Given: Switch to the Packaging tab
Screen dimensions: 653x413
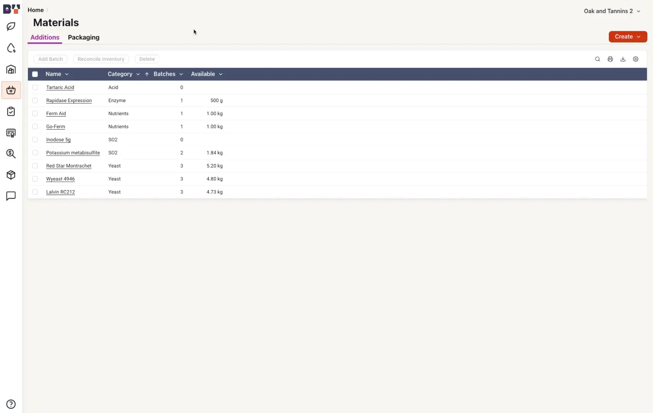Looking at the screenshot, I should (84, 37).
